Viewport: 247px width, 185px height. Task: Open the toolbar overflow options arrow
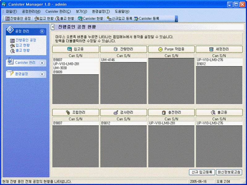[177, 19]
